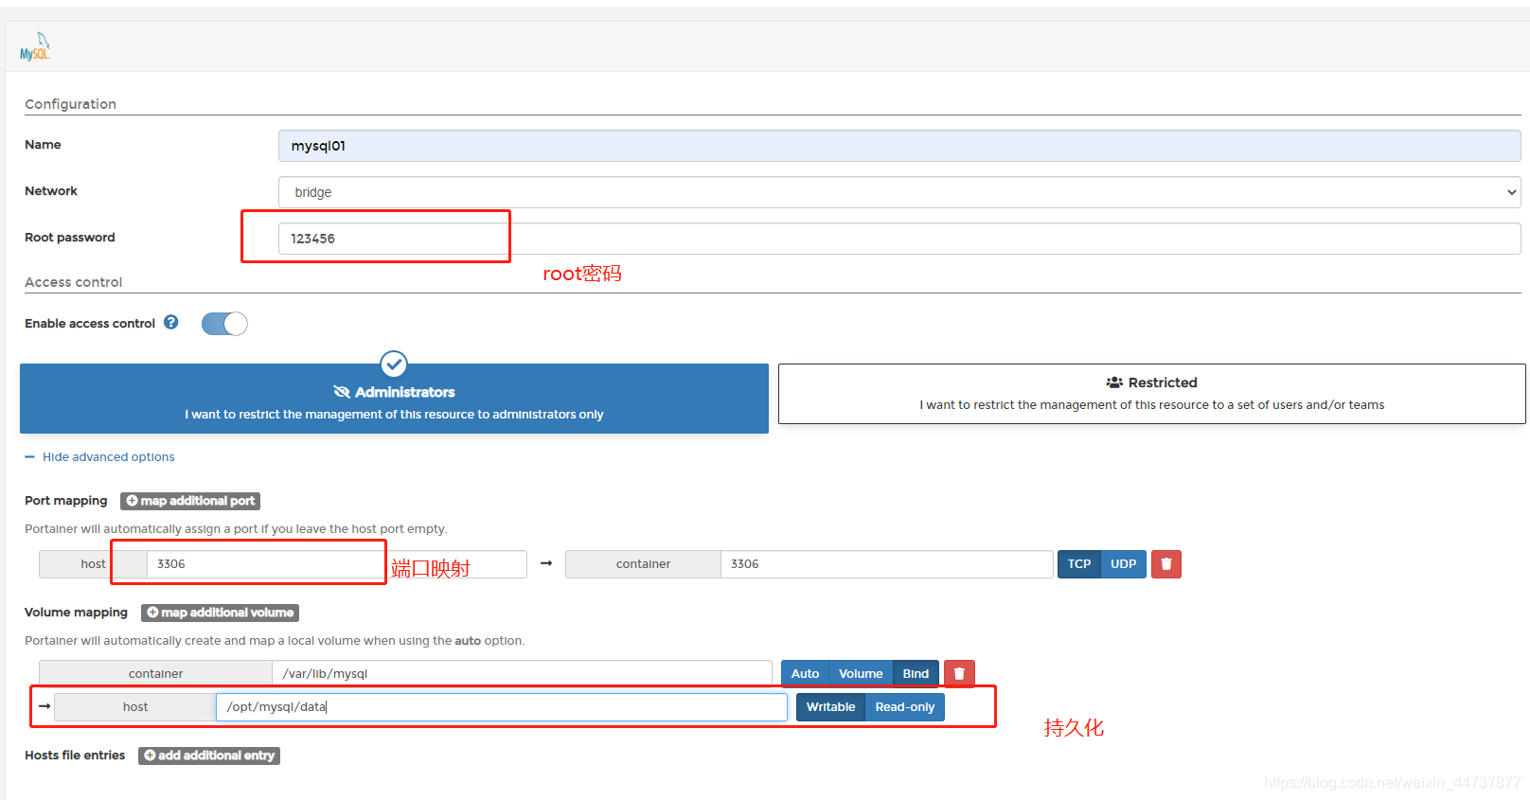Select Administrators access option

click(394, 399)
